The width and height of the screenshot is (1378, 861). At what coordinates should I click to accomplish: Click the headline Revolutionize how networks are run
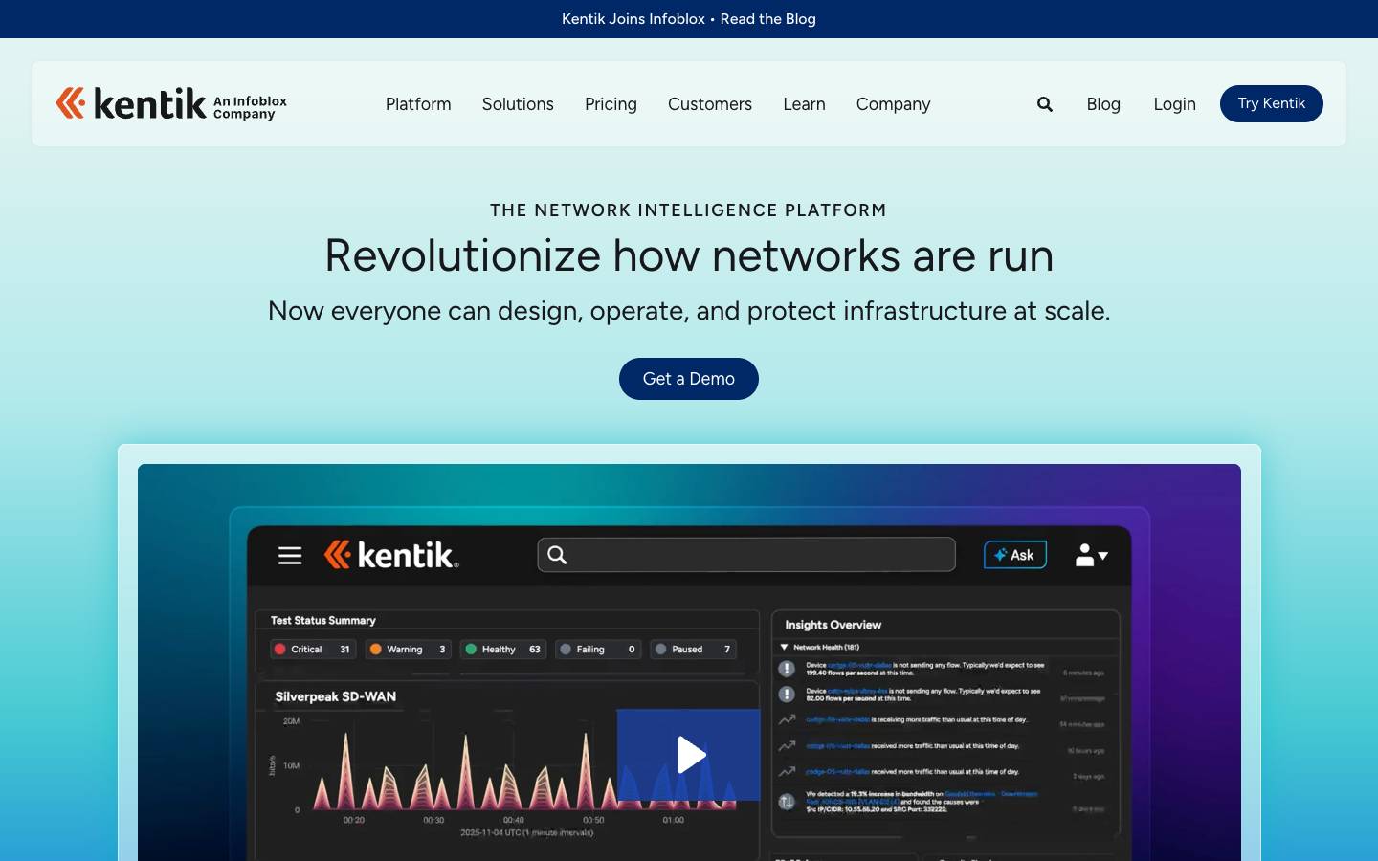[x=689, y=255]
